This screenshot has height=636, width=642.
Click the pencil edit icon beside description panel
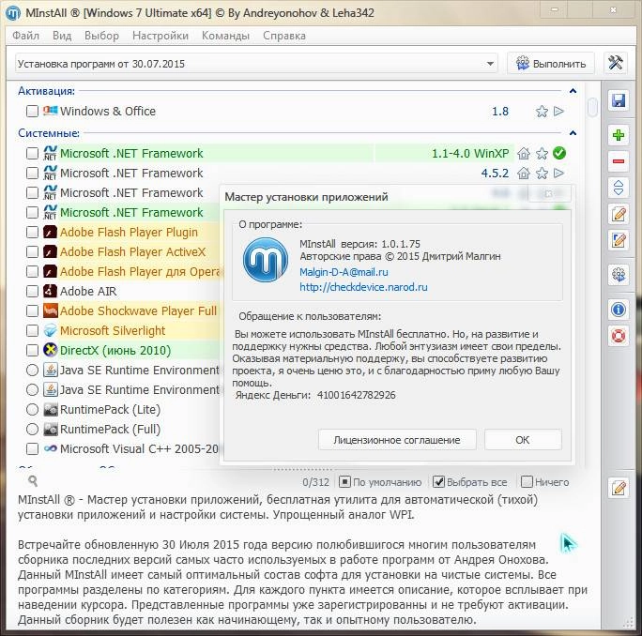coord(619,488)
